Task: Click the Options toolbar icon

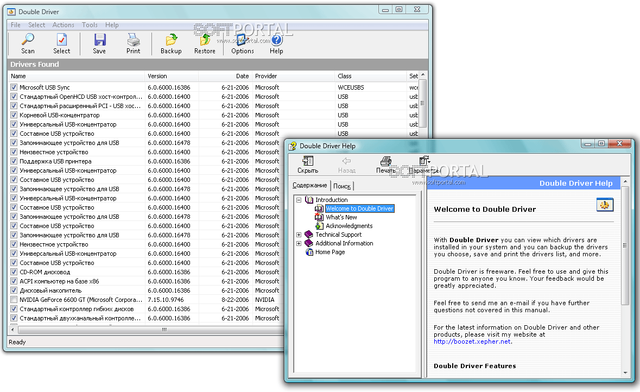Action: [x=243, y=40]
